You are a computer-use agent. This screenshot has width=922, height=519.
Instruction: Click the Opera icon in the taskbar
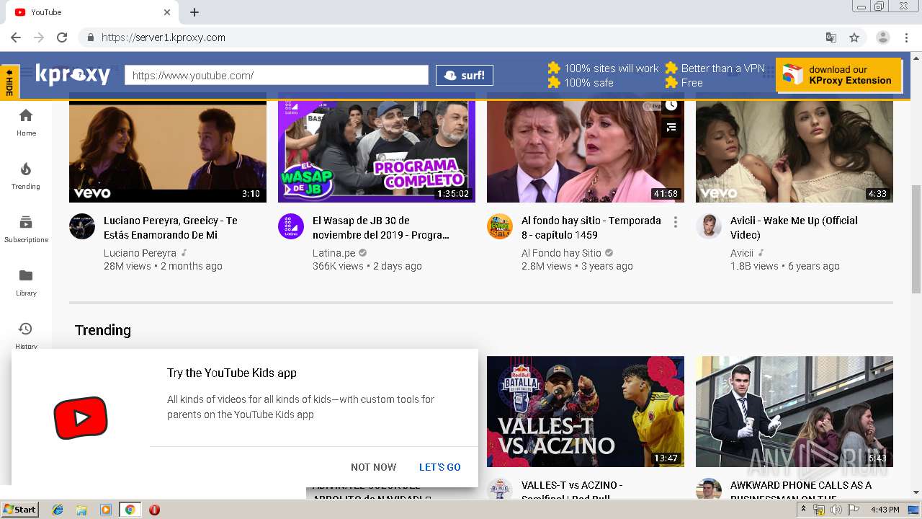(x=154, y=510)
